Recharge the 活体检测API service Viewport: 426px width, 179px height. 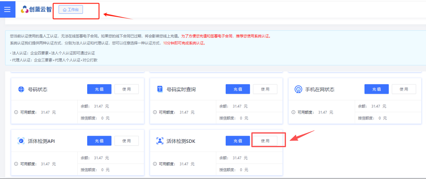point(99,141)
